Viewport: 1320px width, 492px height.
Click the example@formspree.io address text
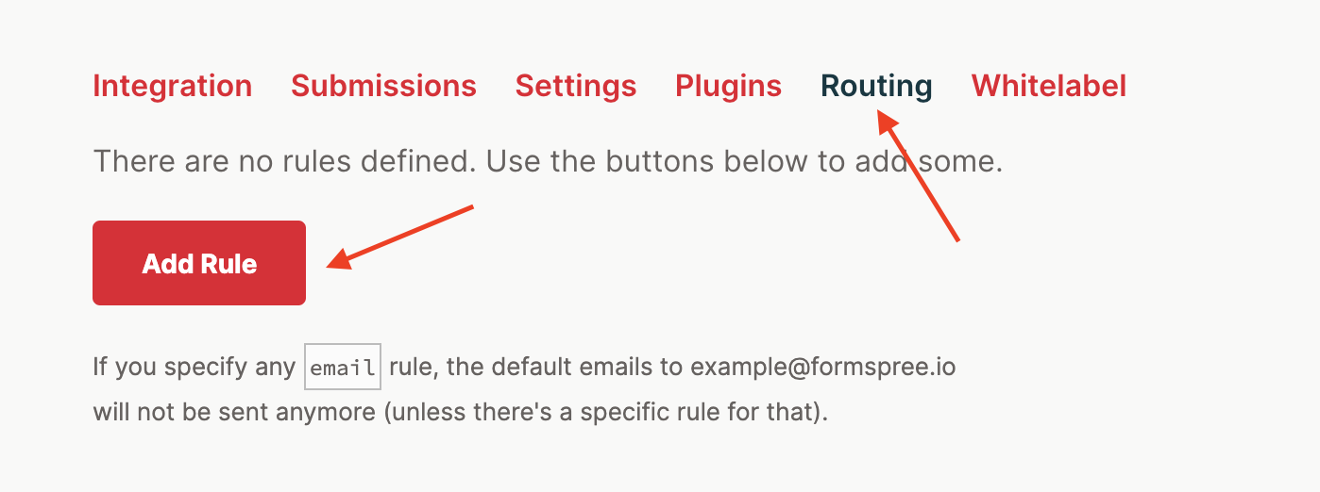(x=823, y=366)
